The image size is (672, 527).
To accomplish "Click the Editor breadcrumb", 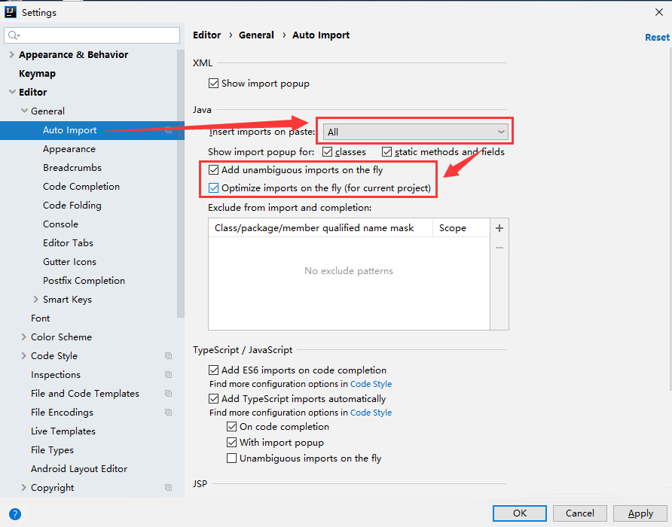I will [x=207, y=35].
